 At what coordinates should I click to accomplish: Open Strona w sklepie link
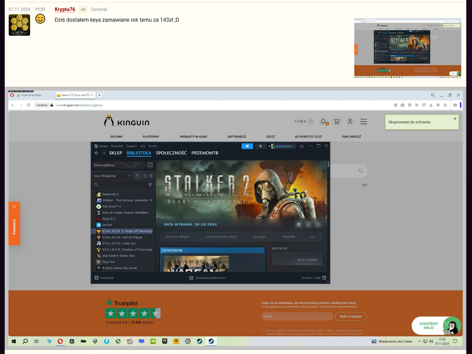click(x=178, y=237)
